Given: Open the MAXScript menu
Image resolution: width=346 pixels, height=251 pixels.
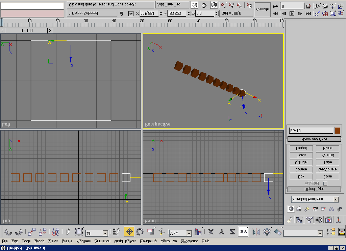Looking at the screenshot, I should tap(189, 241).
